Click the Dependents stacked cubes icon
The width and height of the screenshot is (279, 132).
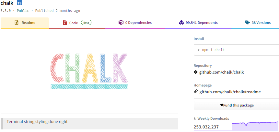click(x=181, y=23)
